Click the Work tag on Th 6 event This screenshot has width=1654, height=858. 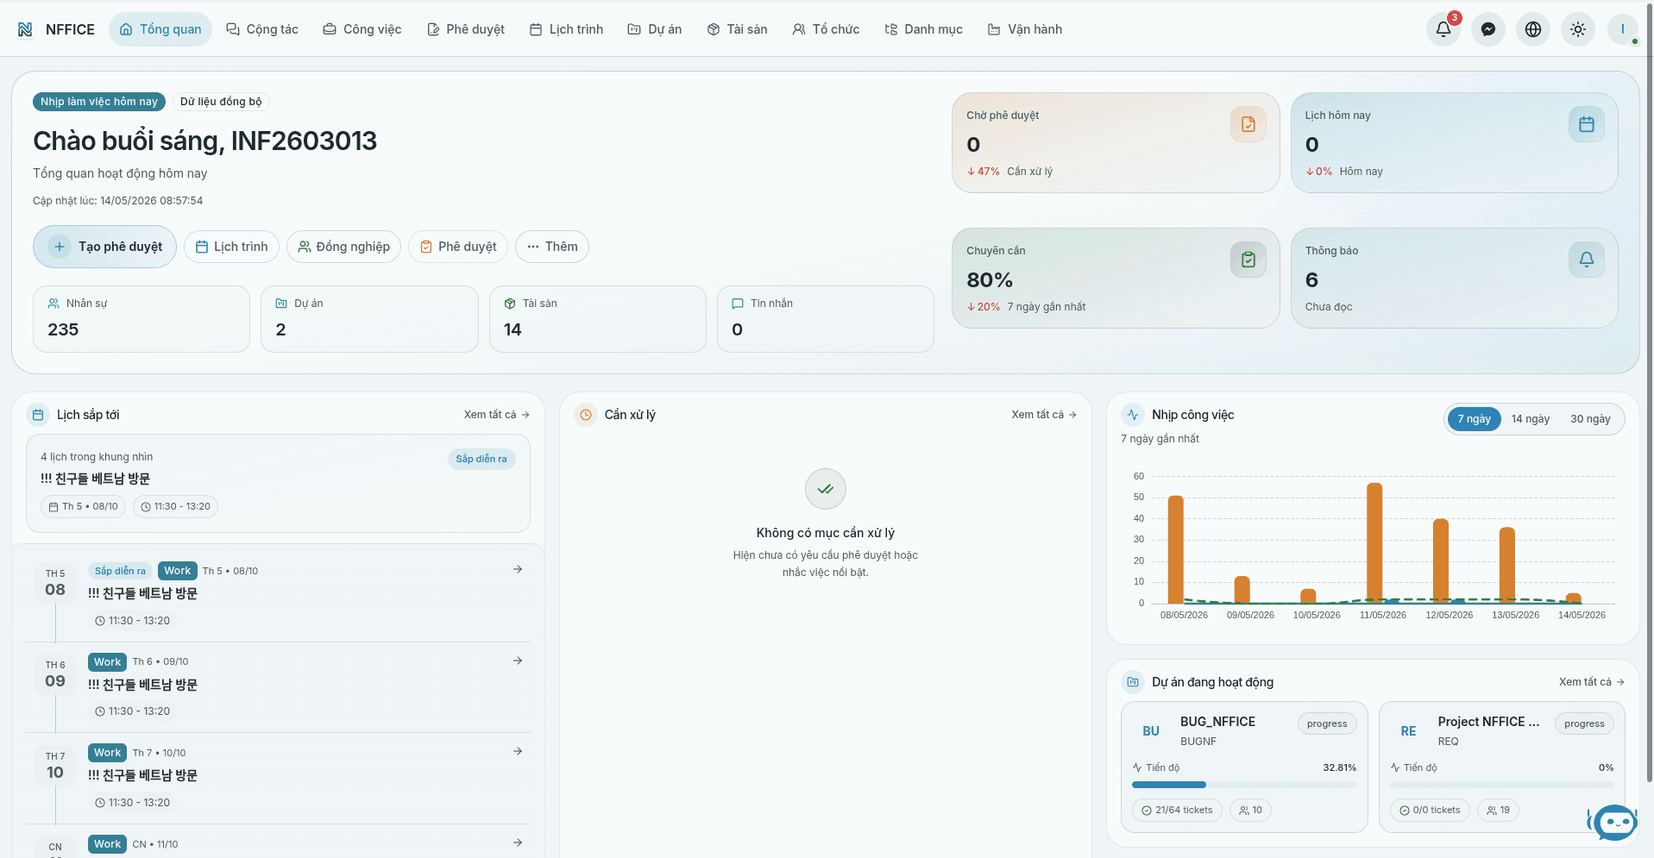tap(108, 662)
